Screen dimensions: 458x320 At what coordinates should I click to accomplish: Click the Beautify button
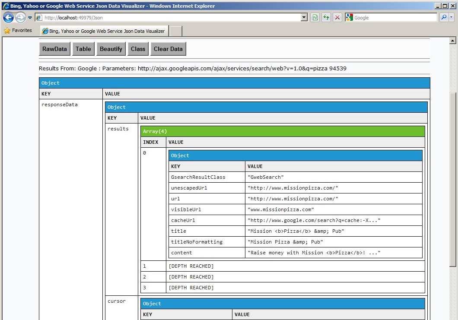[111, 49]
